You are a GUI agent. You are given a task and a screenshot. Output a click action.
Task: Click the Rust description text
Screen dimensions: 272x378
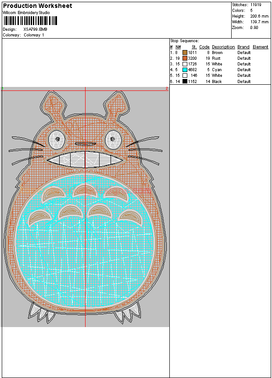[216, 58]
